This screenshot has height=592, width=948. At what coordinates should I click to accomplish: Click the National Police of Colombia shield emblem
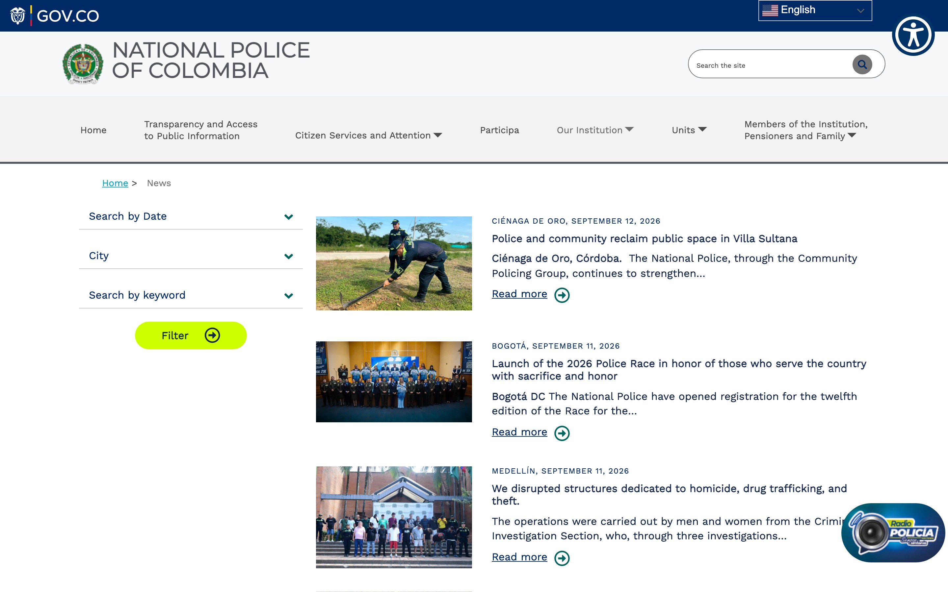[x=83, y=64]
